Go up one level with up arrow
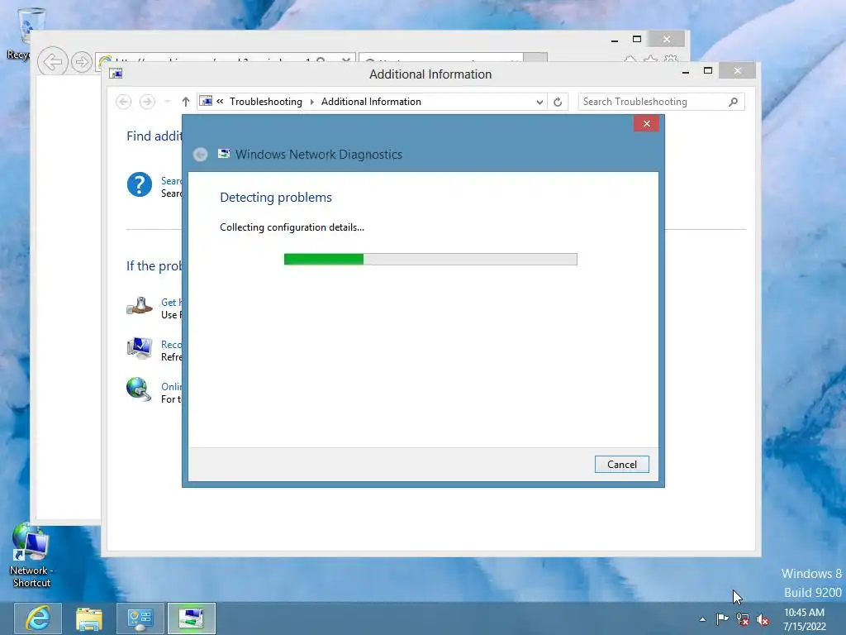 (x=186, y=102)
